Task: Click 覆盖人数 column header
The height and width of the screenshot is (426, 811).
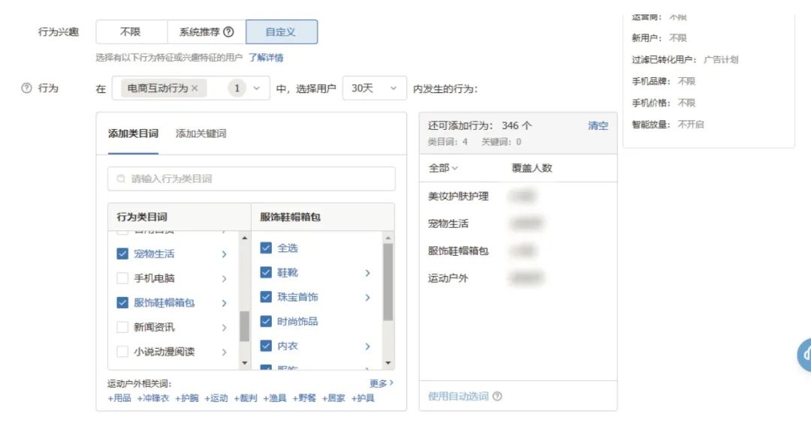Action: [532, 168]
